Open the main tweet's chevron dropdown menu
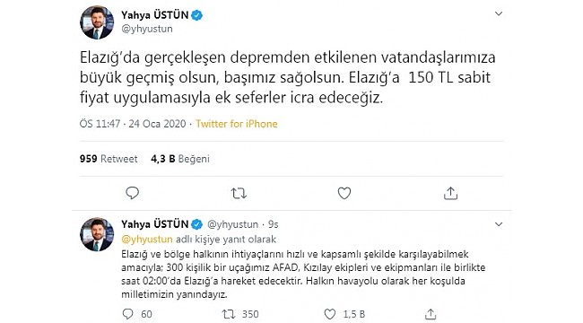The height and width of the screenshot is (323, 583). click(x=499, y=13)
